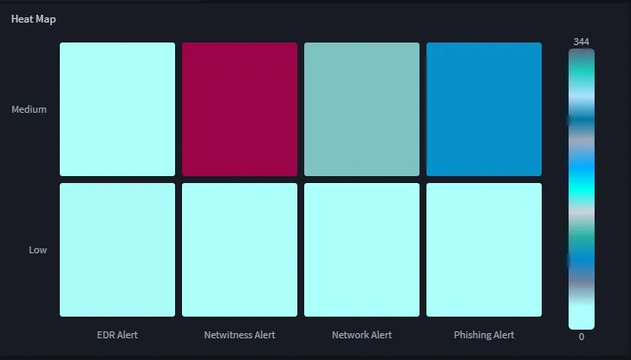The height and width of the screenshot is (360, 631).
Task: Click the color scale legend bar
Action: pyautogui.click(x=582, y=189)
